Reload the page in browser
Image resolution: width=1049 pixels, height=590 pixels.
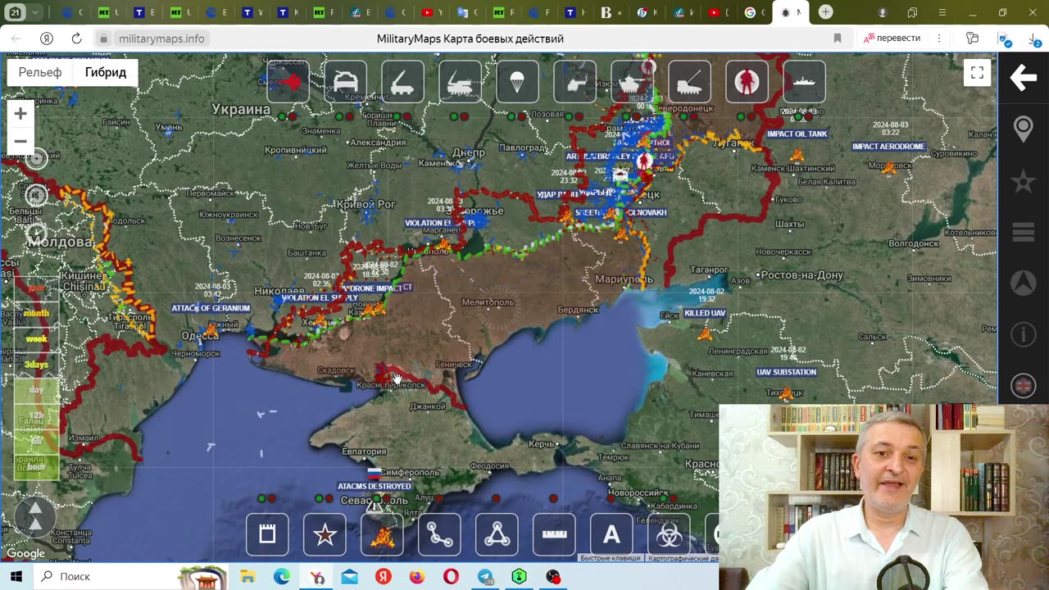(x=76, y=39)
